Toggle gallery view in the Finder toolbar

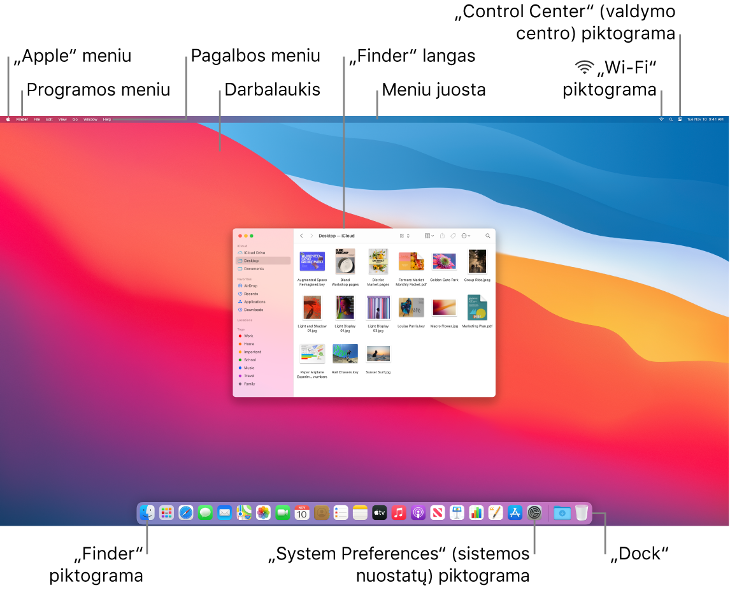tap(403, 236)
